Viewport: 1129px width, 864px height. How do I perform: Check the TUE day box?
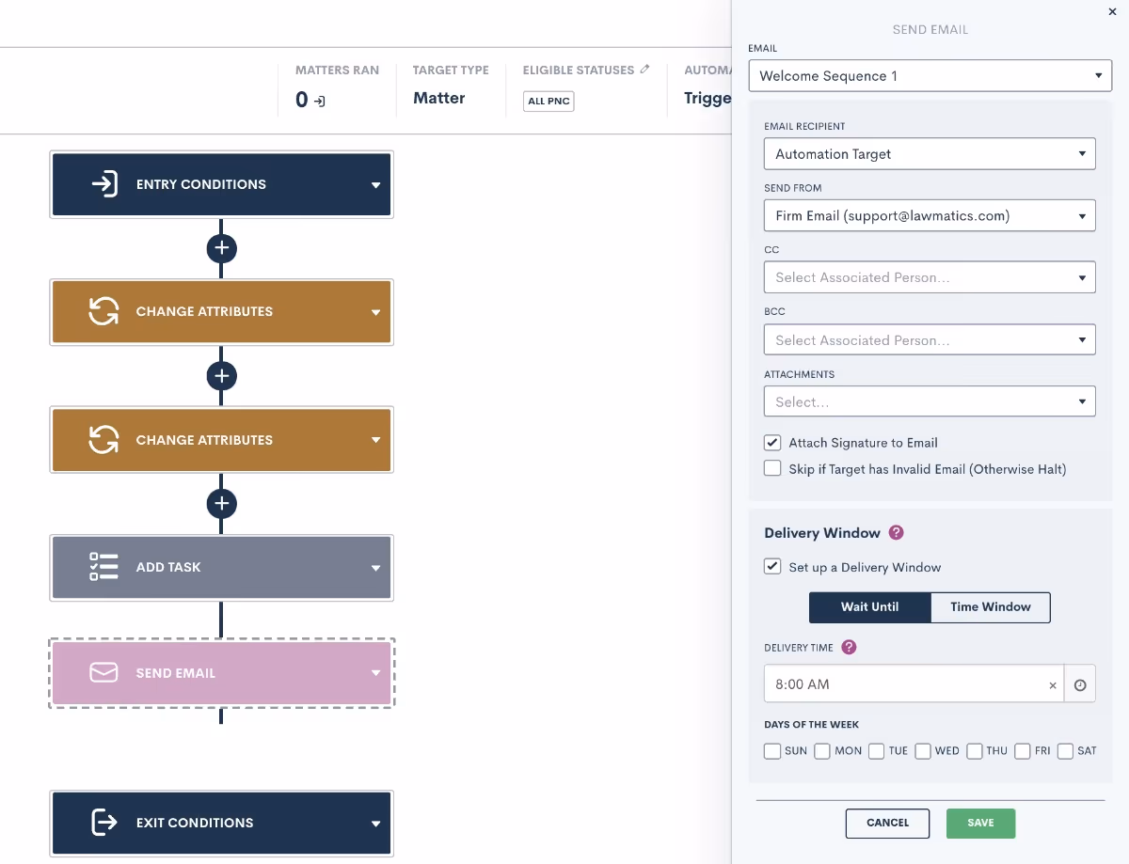[877, 751]
